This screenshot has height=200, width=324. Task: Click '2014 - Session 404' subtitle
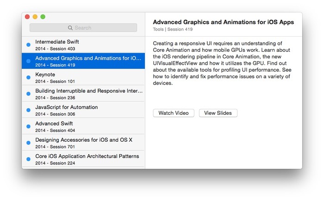tap(55, 131)
